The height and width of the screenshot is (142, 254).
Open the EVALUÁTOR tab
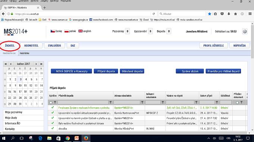click(x=54, y=45)
